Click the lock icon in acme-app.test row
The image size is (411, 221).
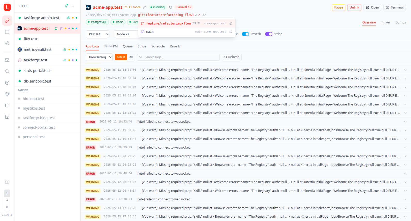56,28
